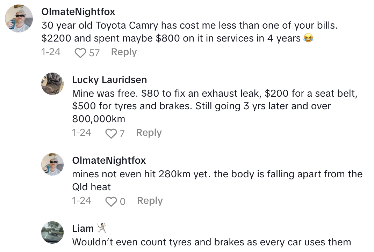
Task: Go to Liam's profile via username
Action: [x=83, y=229]
